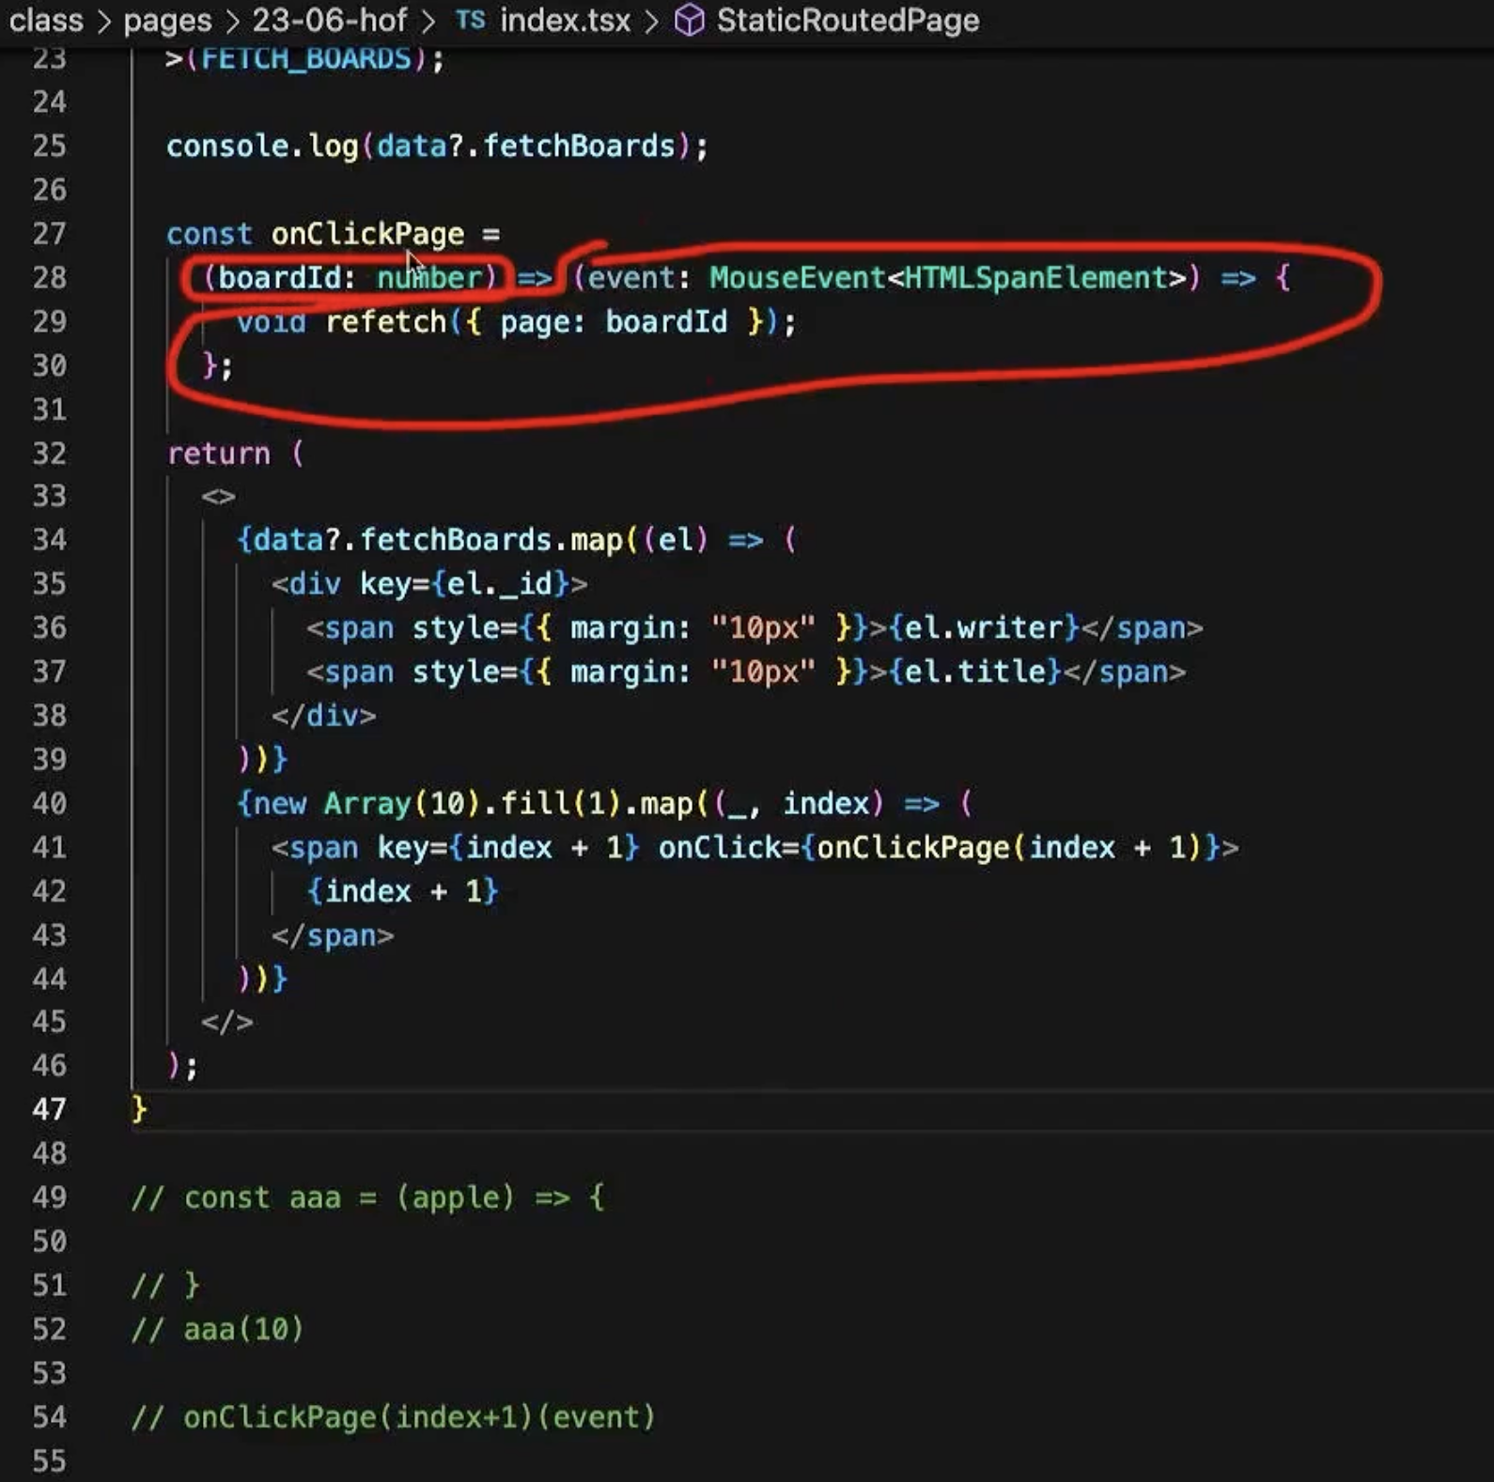Open the 'pages' breadcrumb folder
This screenshot has height=1482, width=1494.
click(x=167, y=20)
